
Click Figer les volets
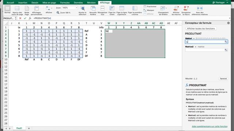[112, 10]
